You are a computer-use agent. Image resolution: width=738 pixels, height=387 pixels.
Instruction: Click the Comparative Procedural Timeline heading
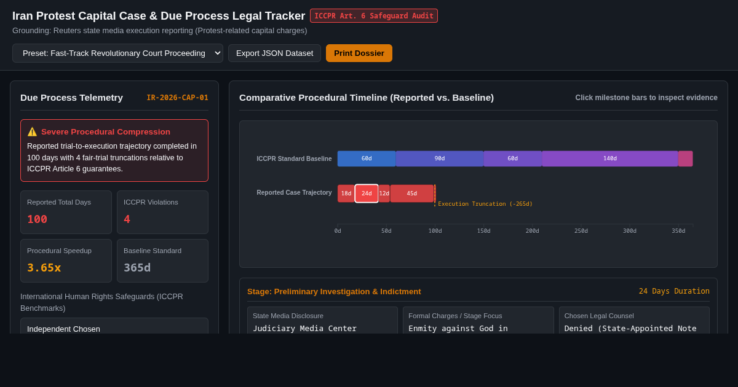367,98
